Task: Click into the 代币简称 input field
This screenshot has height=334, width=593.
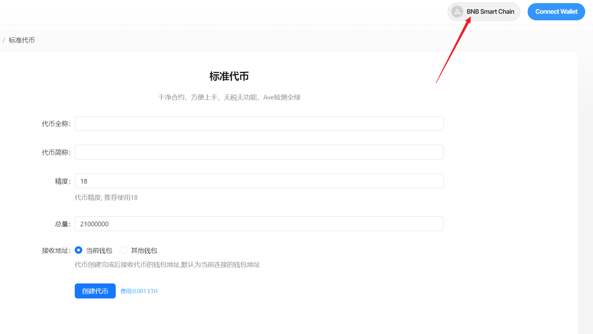Action: (x=259, y=152)
